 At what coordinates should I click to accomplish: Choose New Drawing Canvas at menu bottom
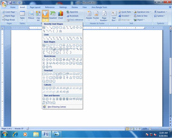coord(57,107)
